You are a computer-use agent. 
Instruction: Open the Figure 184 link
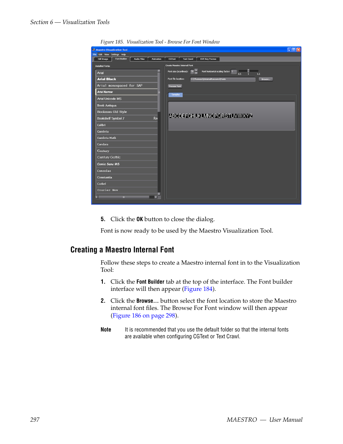(198, 289)
